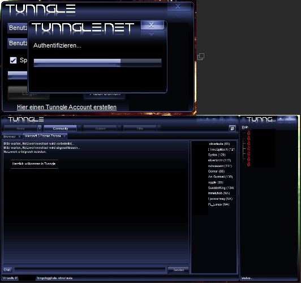Close the Browser tab with its X
This screenshot has width=301, height=283.
click(19, 136)
